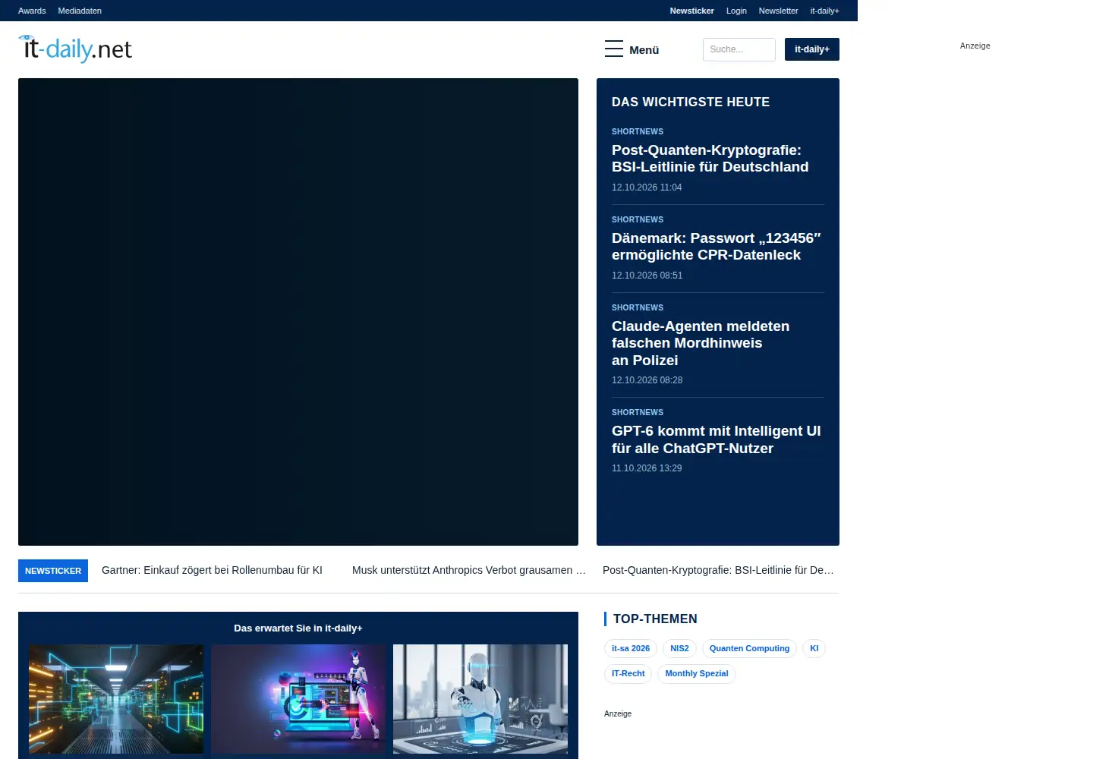Open Claude-Agenten falscher Mordhinweis article
1093x759 pixels.
point(701,343)
